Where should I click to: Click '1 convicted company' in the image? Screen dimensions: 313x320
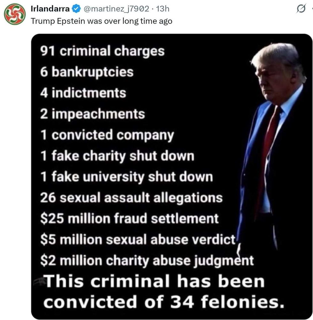(107, 135)
